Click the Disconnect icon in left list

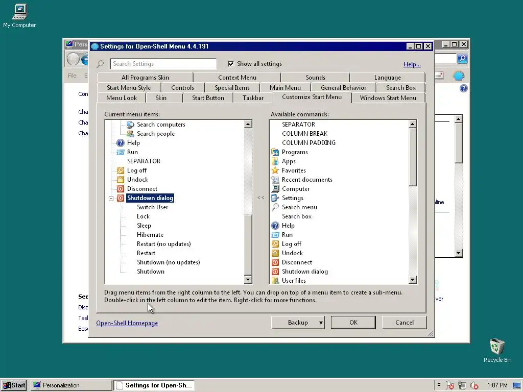(121, 189)
